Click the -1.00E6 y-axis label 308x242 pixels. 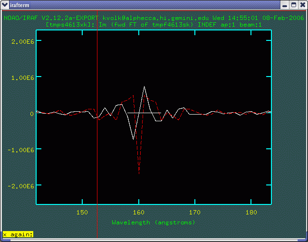21,150
